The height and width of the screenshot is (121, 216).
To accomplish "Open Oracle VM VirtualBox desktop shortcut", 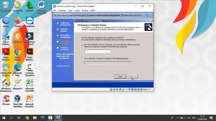I will pyautogui.click(x=18, y=101).
